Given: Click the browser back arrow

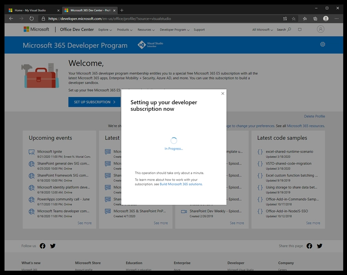Looking at the screenshot, I should (11, 19).
